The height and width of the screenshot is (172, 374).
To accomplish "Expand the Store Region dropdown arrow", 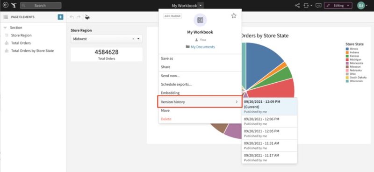I will tap(138, 39).
